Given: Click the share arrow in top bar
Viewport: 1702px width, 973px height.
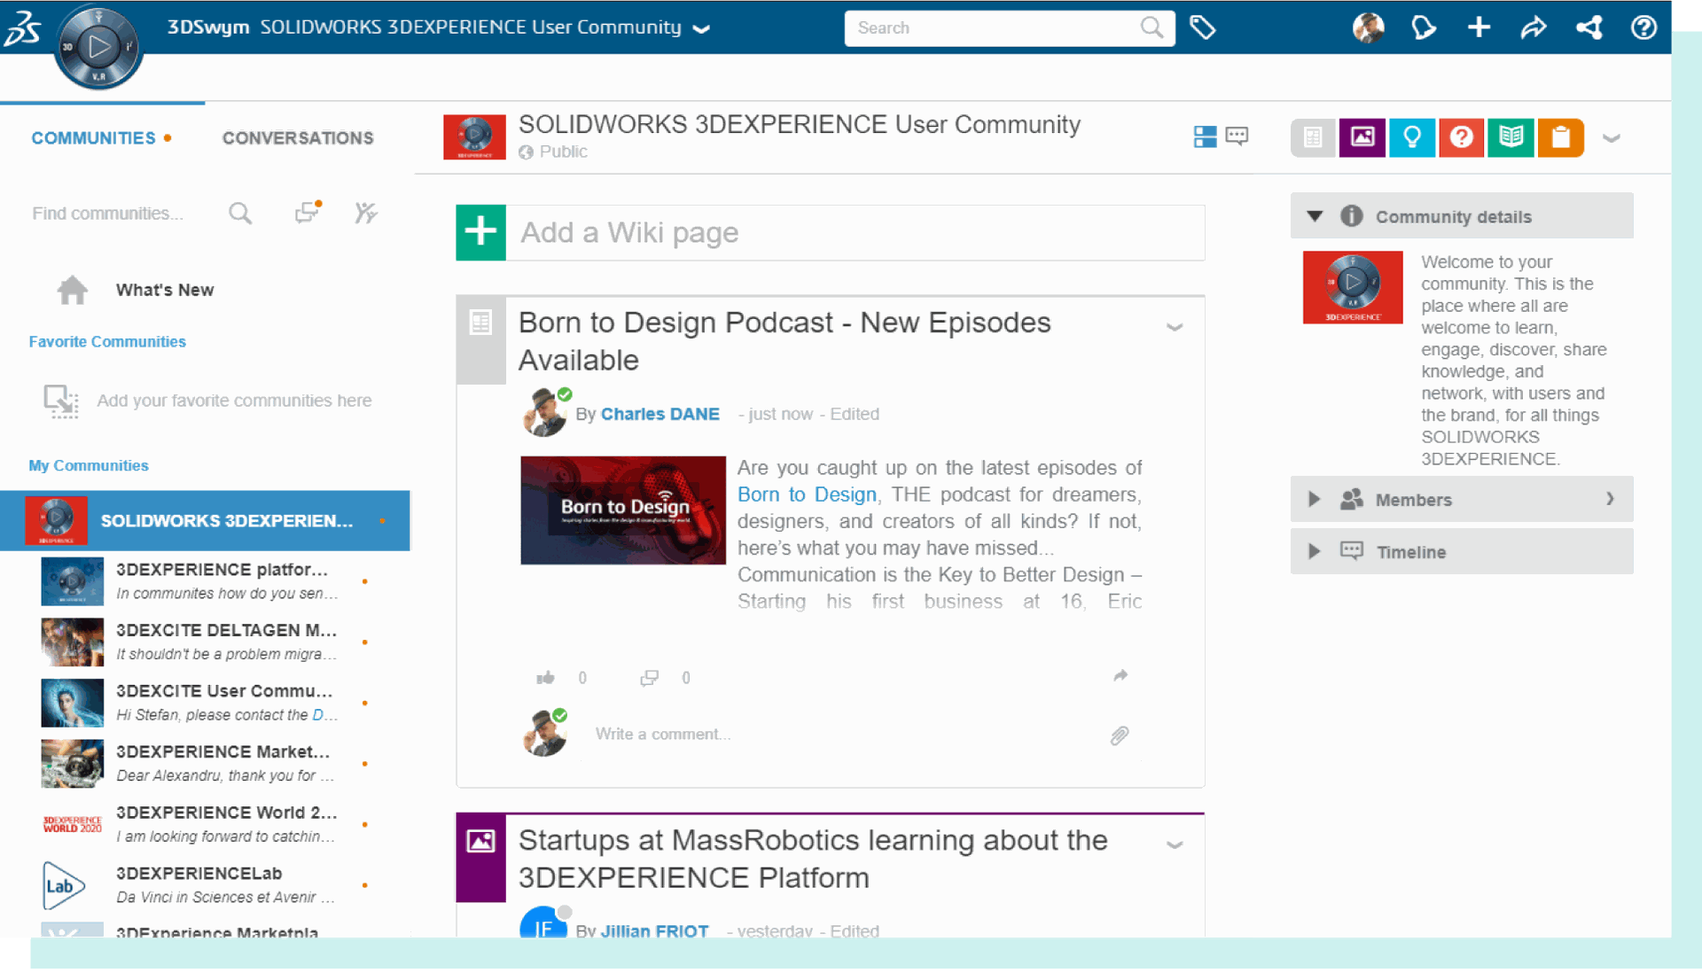Looking at the screenshot, I should (1533, 27).
